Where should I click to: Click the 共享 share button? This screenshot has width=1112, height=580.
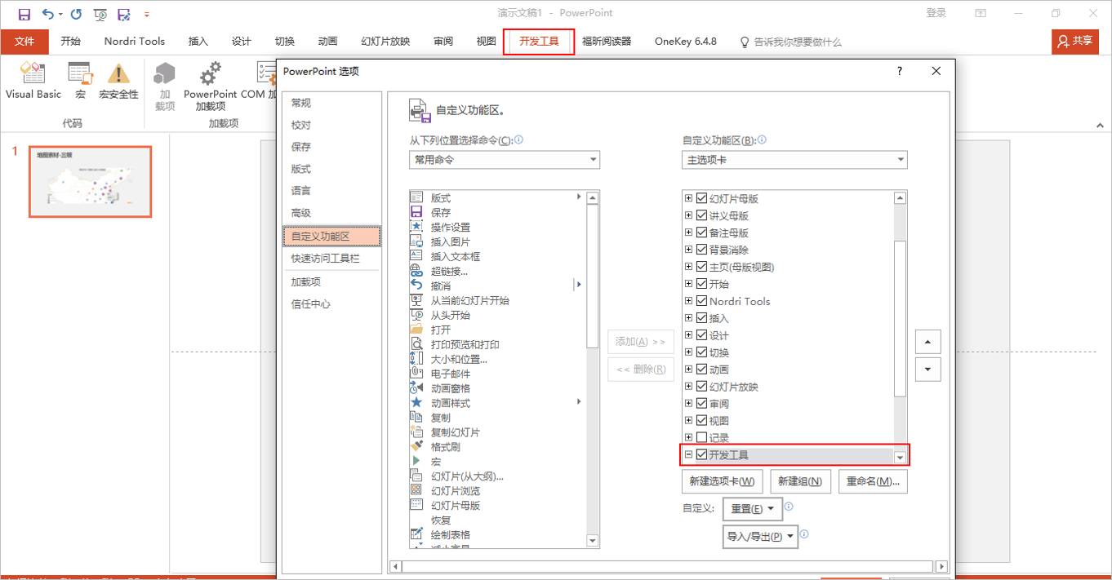point(1074,42)
